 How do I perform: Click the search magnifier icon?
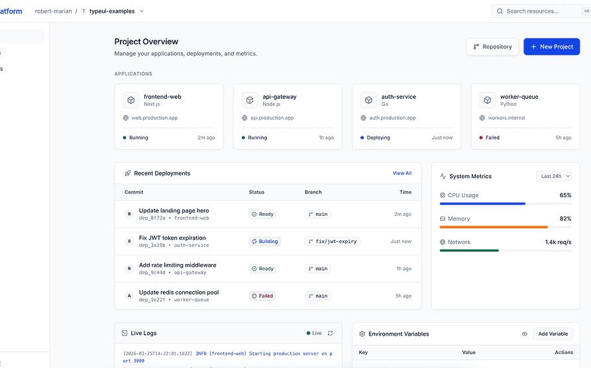tap(500, 11)
